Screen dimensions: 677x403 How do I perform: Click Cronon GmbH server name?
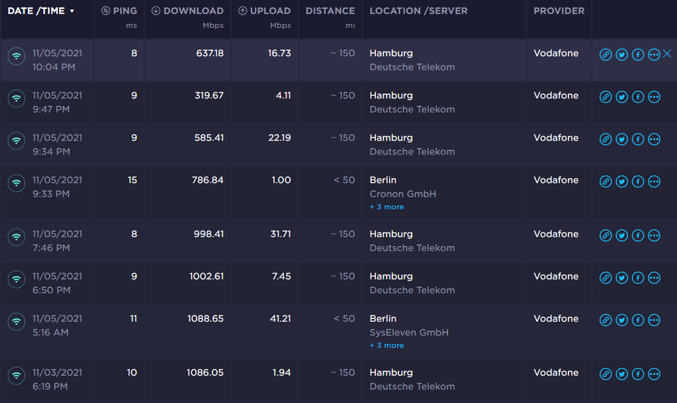tap(403, 194)
